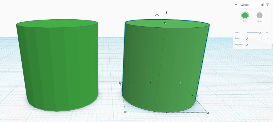Click the Solid label

(245, 21)
